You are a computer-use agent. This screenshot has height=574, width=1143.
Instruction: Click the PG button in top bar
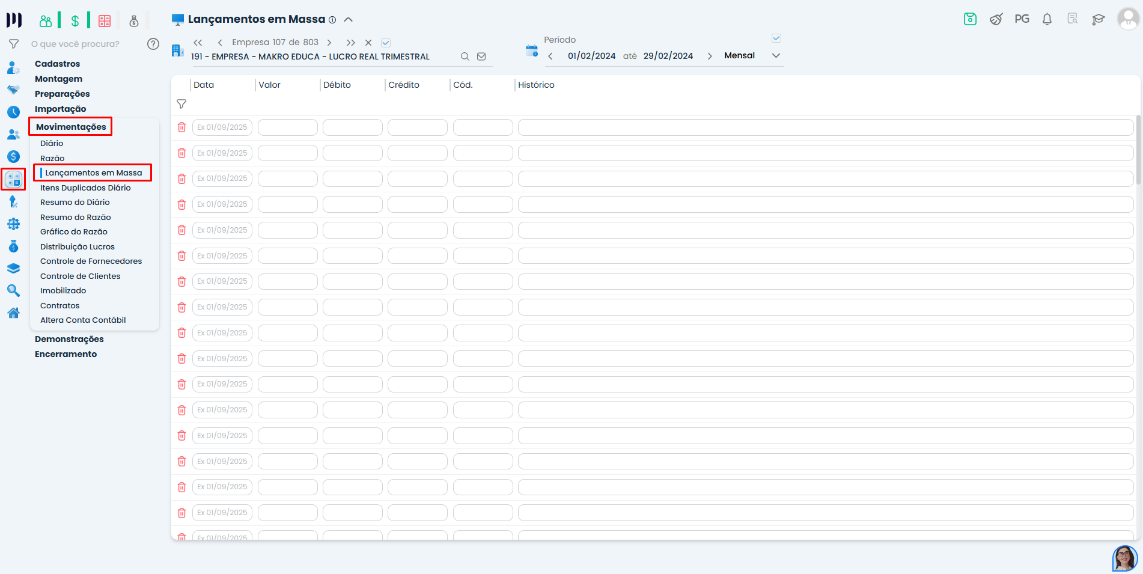1022,19
